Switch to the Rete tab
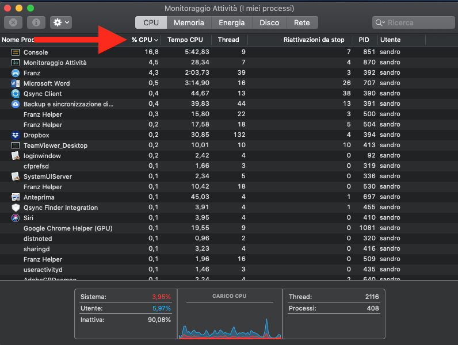458x345 pixels. (x=302, y=22)
